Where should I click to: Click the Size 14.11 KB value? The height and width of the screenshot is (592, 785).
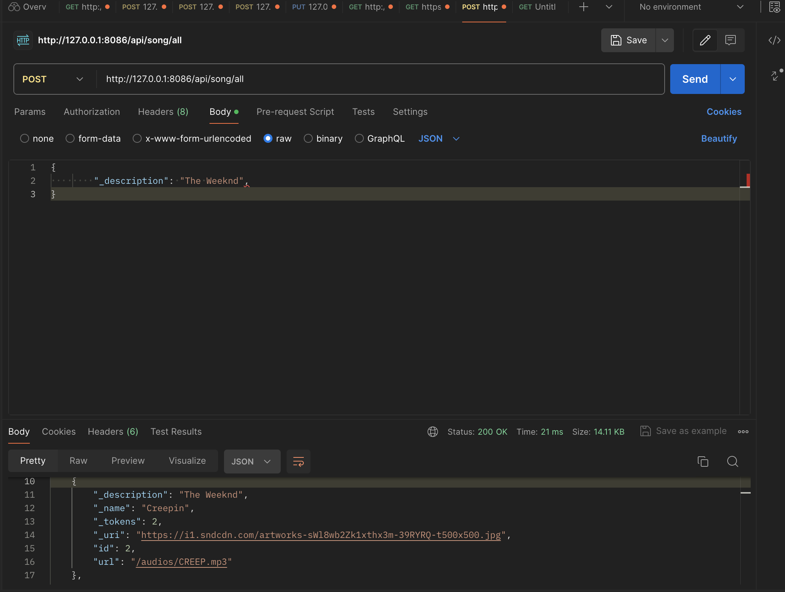[609, 432]
